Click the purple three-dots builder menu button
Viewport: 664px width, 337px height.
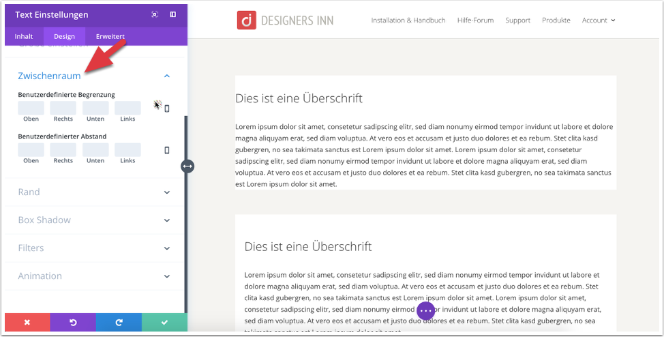[425, 310]
